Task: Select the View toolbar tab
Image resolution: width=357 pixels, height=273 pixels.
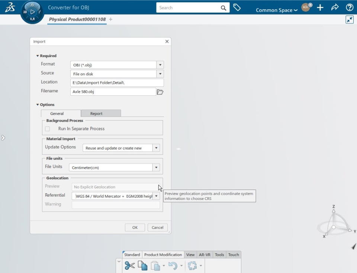Action: pyautogui.click(x=190, y=254)
